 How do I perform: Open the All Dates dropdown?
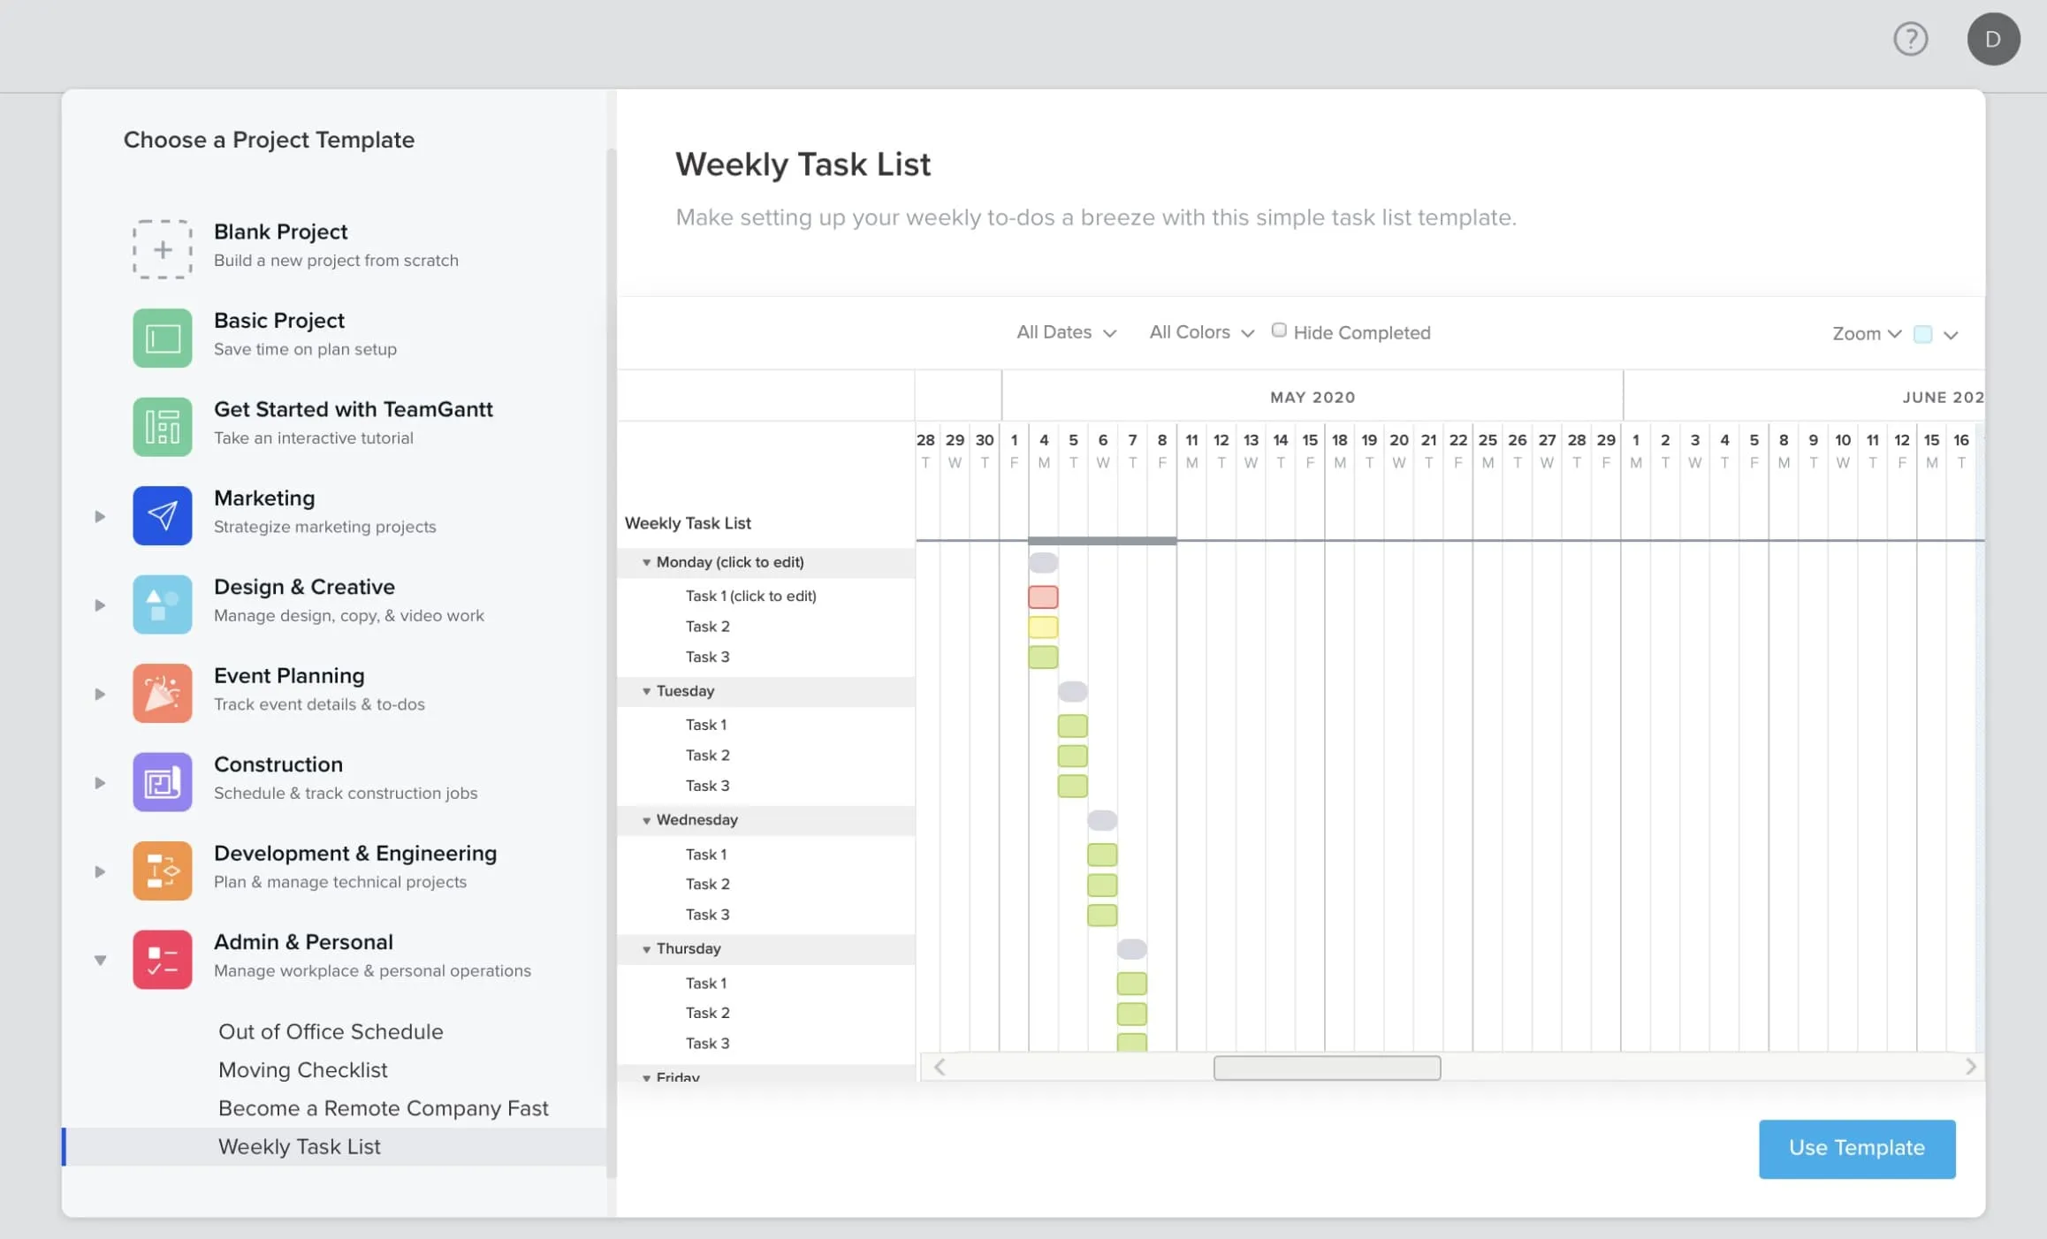[1064, 333]
